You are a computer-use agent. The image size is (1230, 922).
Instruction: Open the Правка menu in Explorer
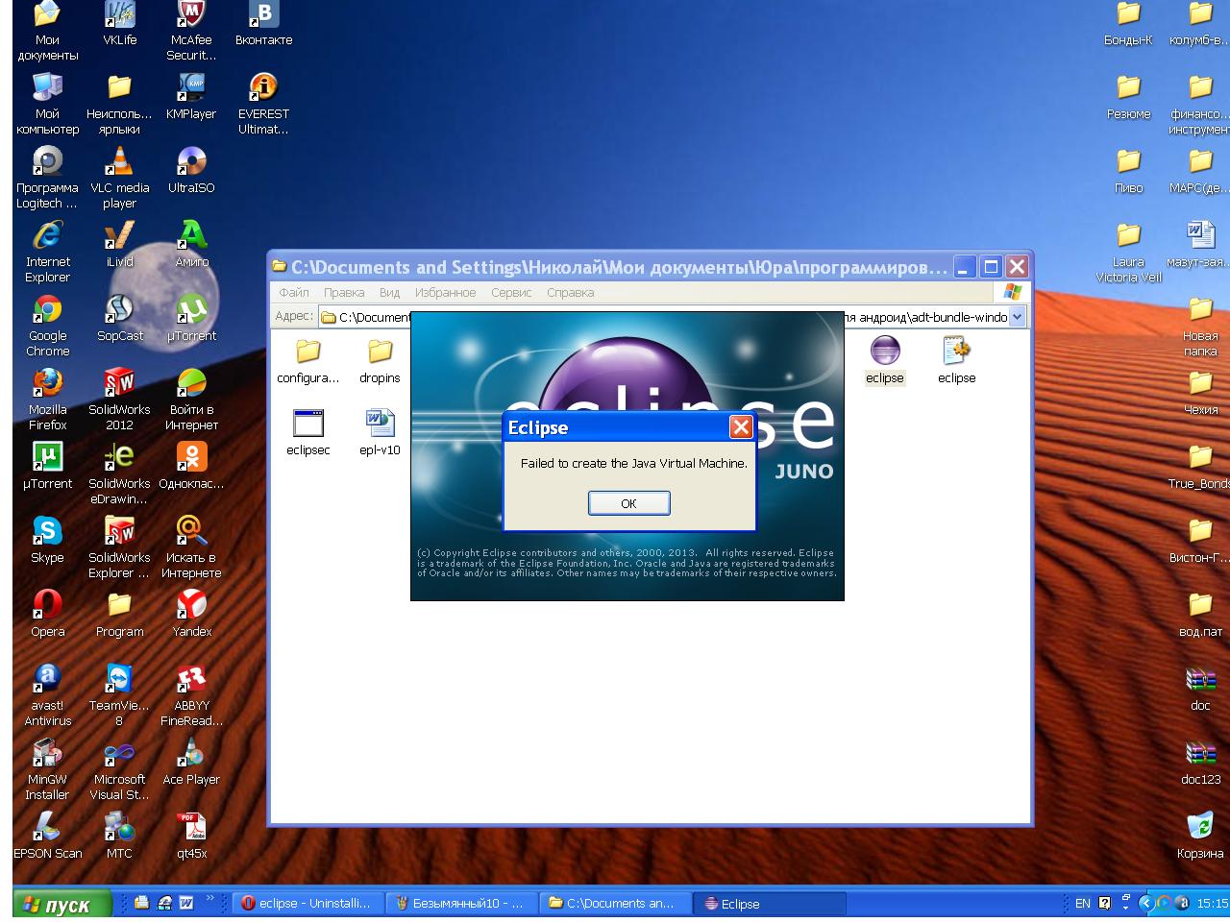pyautogui.click(x=344, y=292)
